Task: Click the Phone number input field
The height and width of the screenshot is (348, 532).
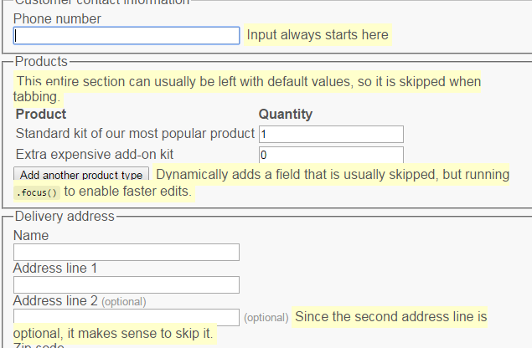Action: point(127,36)
